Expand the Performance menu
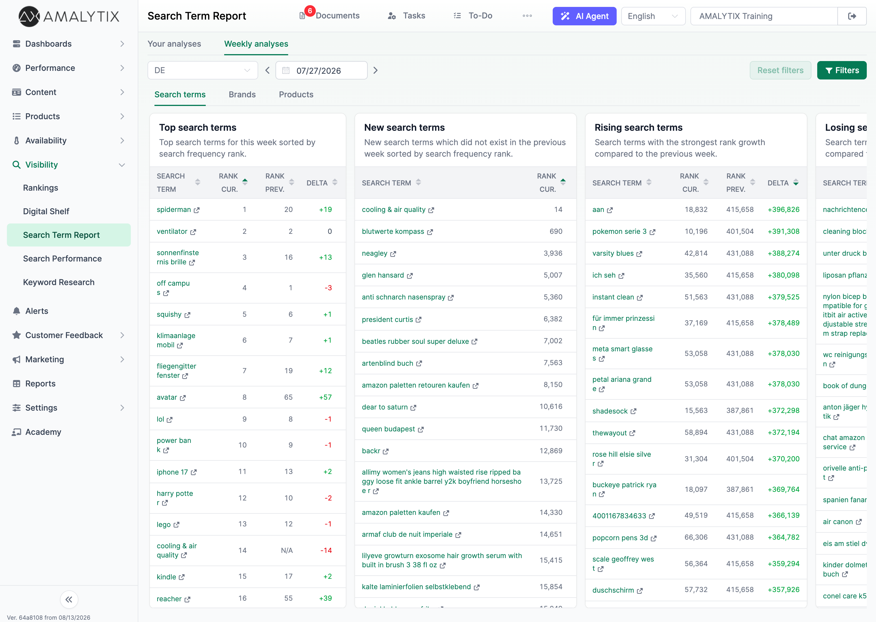Image resolution: width=876 pixels, height=622 pixels. pyautogui.click(x=69, y=68)
